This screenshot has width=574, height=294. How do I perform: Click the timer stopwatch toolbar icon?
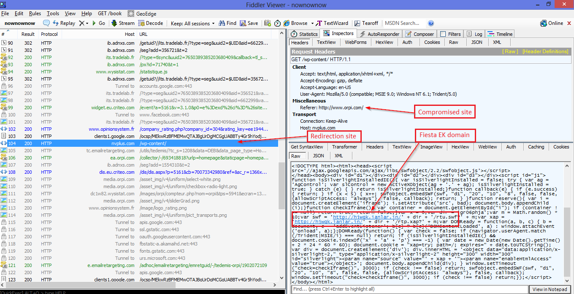[277, 23]
